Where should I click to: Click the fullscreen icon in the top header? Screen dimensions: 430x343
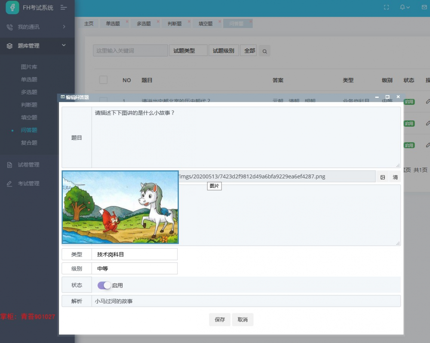385,7
